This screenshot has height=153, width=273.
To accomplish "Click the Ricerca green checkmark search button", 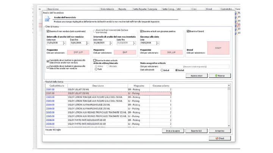I will click(220, 76).
